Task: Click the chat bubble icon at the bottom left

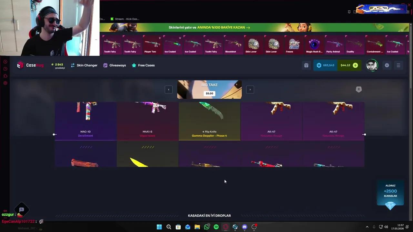Action: click(x=22, y=209)
